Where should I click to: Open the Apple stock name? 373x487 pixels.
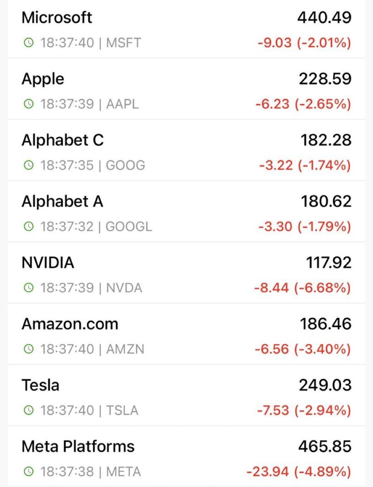(x=43, y=79)
